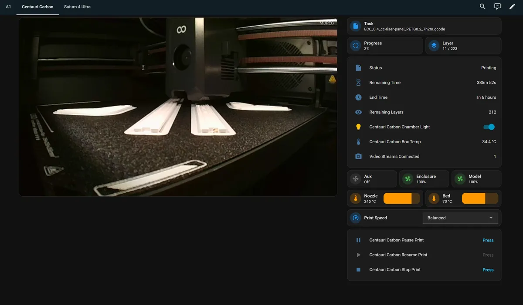This screenshot has height=305, width=523.
Task: Open the Print Speed Balanced dropdown
Action: coord(460,218)
